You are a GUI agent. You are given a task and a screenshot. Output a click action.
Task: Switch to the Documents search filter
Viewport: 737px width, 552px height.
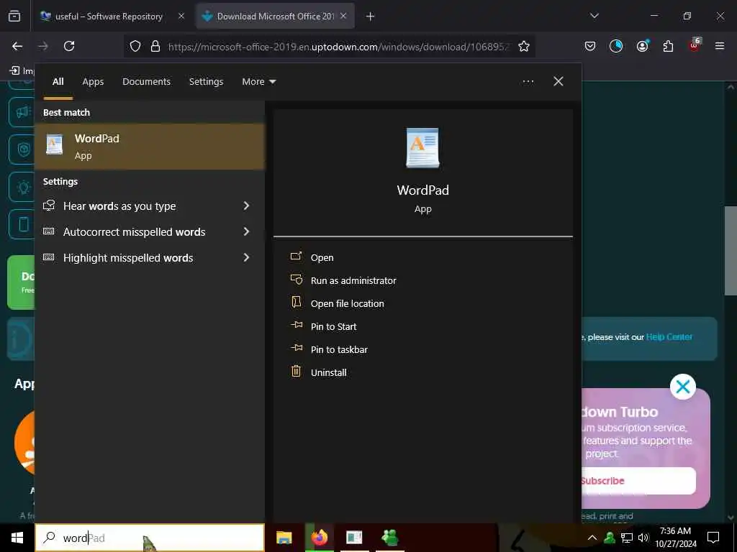click(146, 82)
